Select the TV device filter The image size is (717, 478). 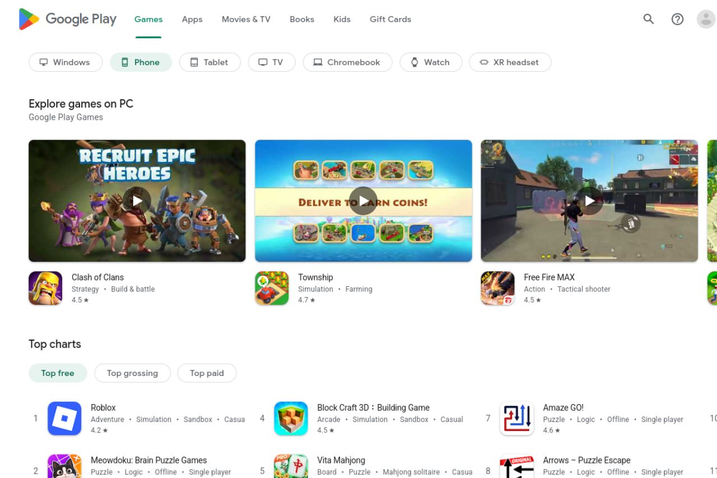pyautogui.click(x=271, y=62)
